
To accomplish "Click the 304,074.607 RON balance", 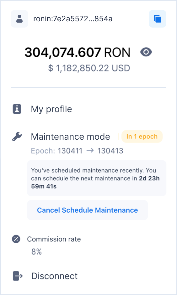I will [78, 52].
